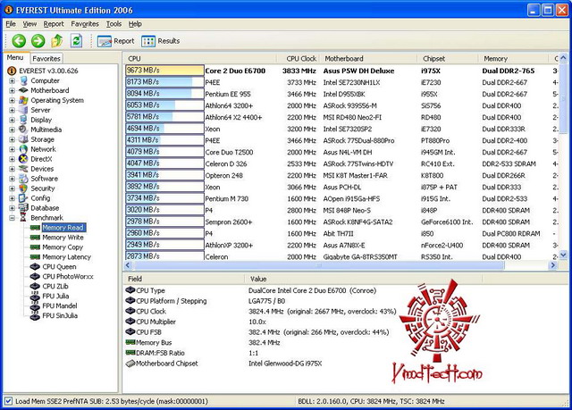Select the Multimedia icon in tree

(24, 130)
